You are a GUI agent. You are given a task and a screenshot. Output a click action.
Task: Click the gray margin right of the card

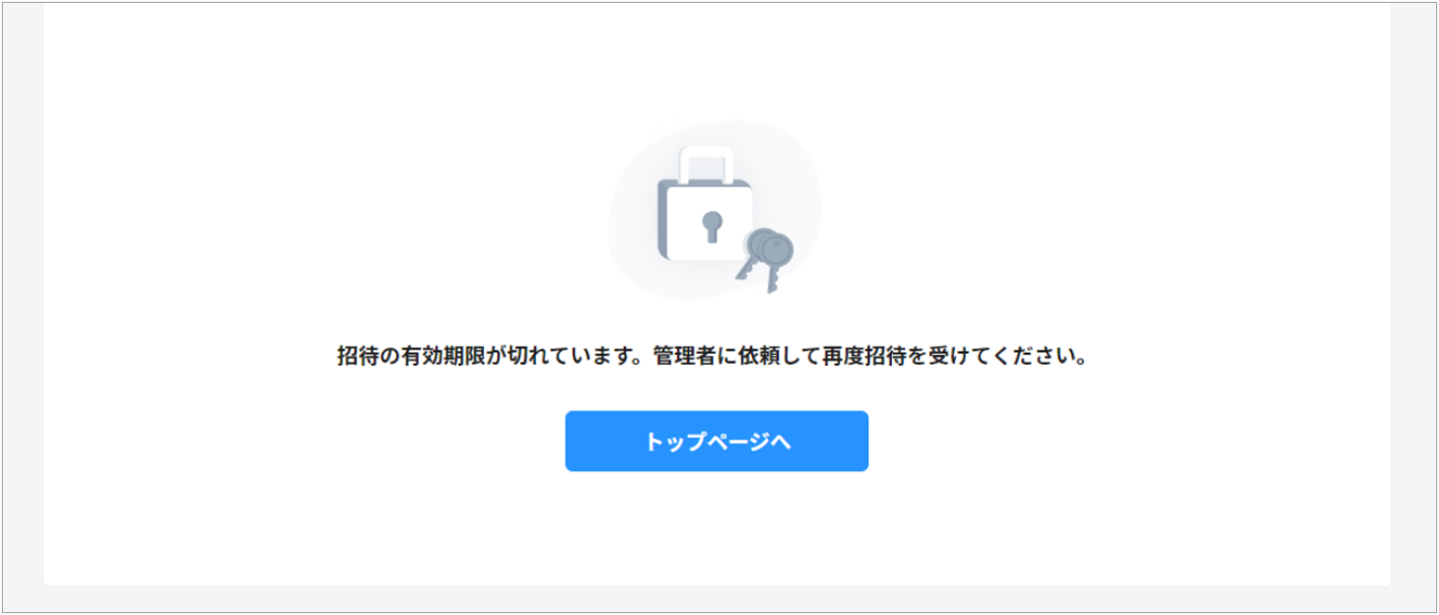click(x=1413, y=296)
